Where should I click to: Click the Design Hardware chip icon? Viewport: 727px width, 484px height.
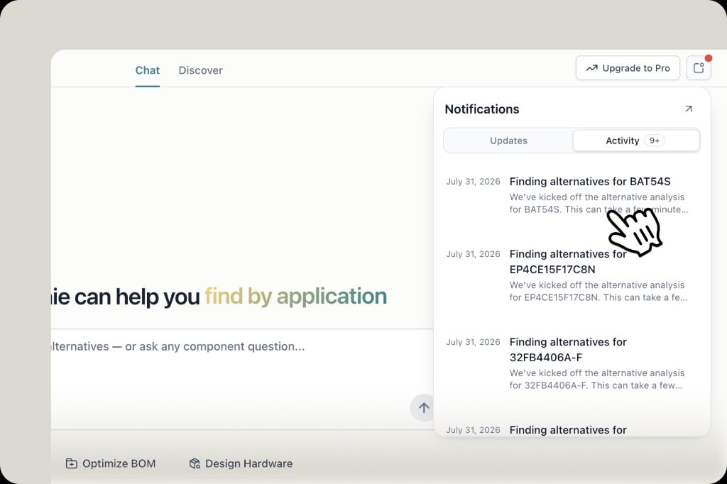tap(195, 463)
